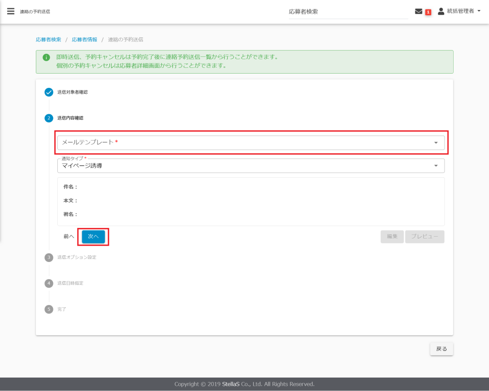This screenshot has height=391, width=489.
Task: Click the プレビュー button
Action: pyautogui.click(x=425, y=237)
